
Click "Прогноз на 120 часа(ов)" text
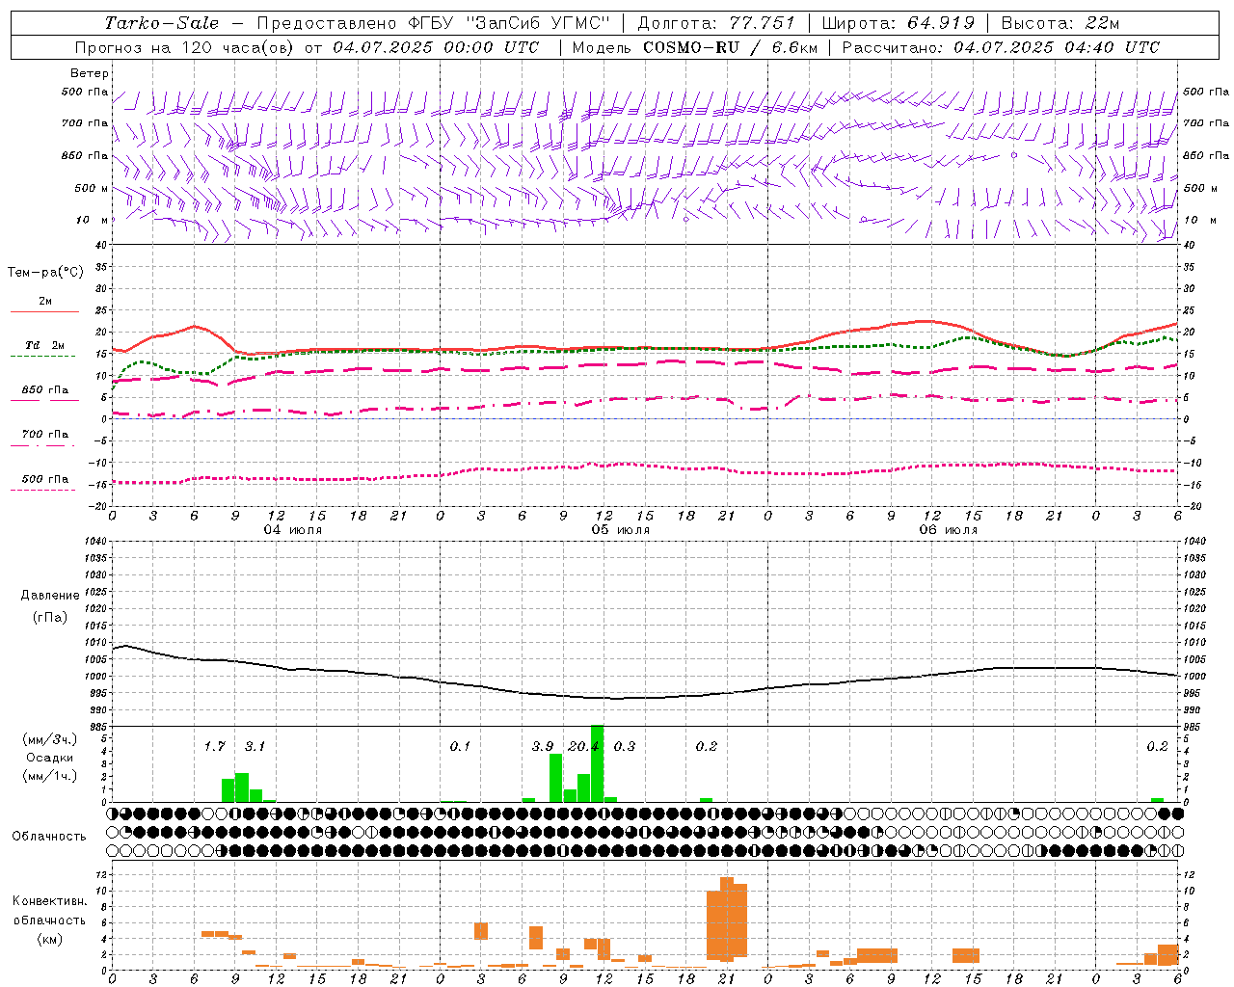[x=185, y=47]
